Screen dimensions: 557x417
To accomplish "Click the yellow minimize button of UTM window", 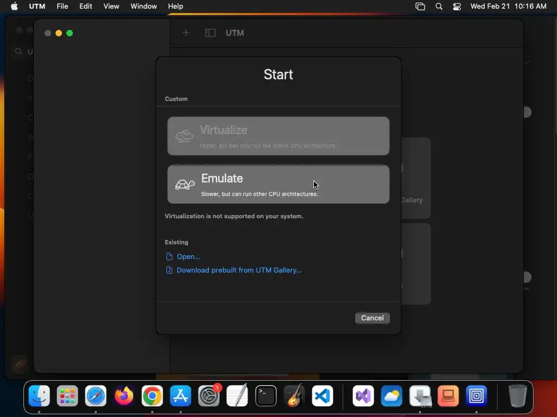I will pos(59,33).
